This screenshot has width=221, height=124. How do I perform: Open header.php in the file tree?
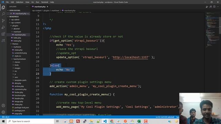tap(19, 99)
